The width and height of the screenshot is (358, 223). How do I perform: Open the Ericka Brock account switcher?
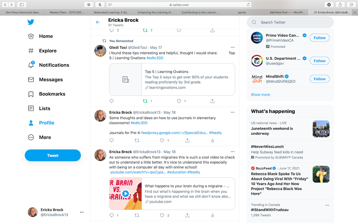pos(56,212)
